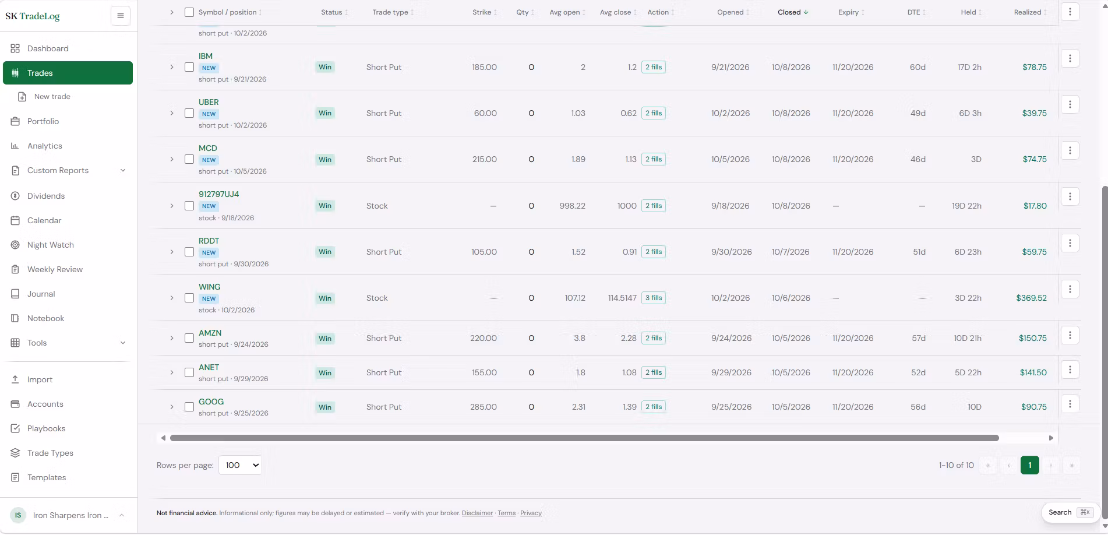
Task: Check the ANET trade checkbox
Action: (x=189, y=372)
